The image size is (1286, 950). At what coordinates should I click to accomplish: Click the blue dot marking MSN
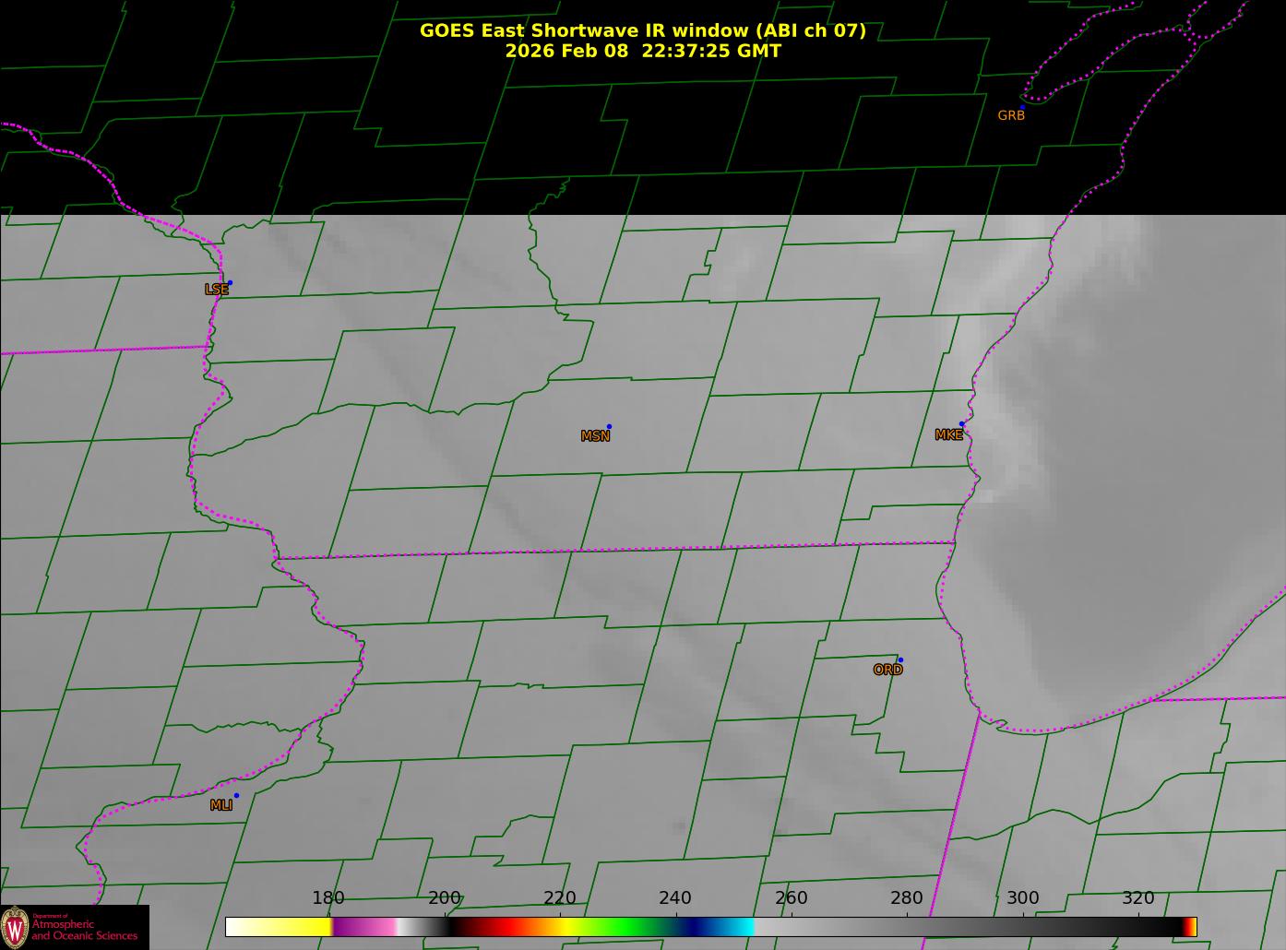click(609, 427)
